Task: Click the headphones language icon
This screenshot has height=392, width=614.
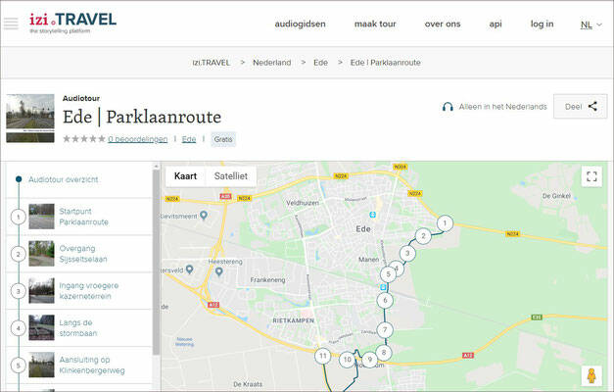Action: 448,107
